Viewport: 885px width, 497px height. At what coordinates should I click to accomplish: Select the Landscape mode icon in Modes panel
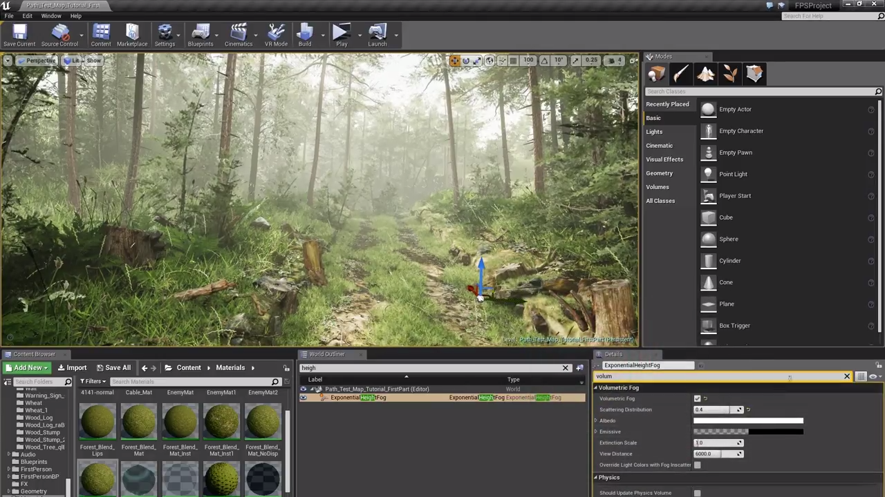click(x=705, y=75)
